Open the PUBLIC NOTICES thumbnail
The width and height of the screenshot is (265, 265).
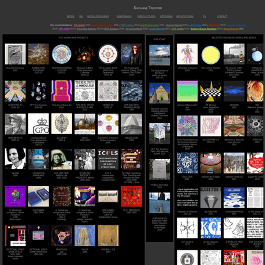(x=160, y=169)
